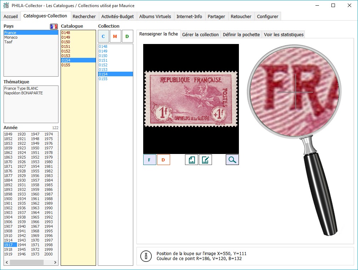Select year 2000 in Année list
Image resolution: width=358 pixels, height=270 pixels.
(x=49, y=254)
